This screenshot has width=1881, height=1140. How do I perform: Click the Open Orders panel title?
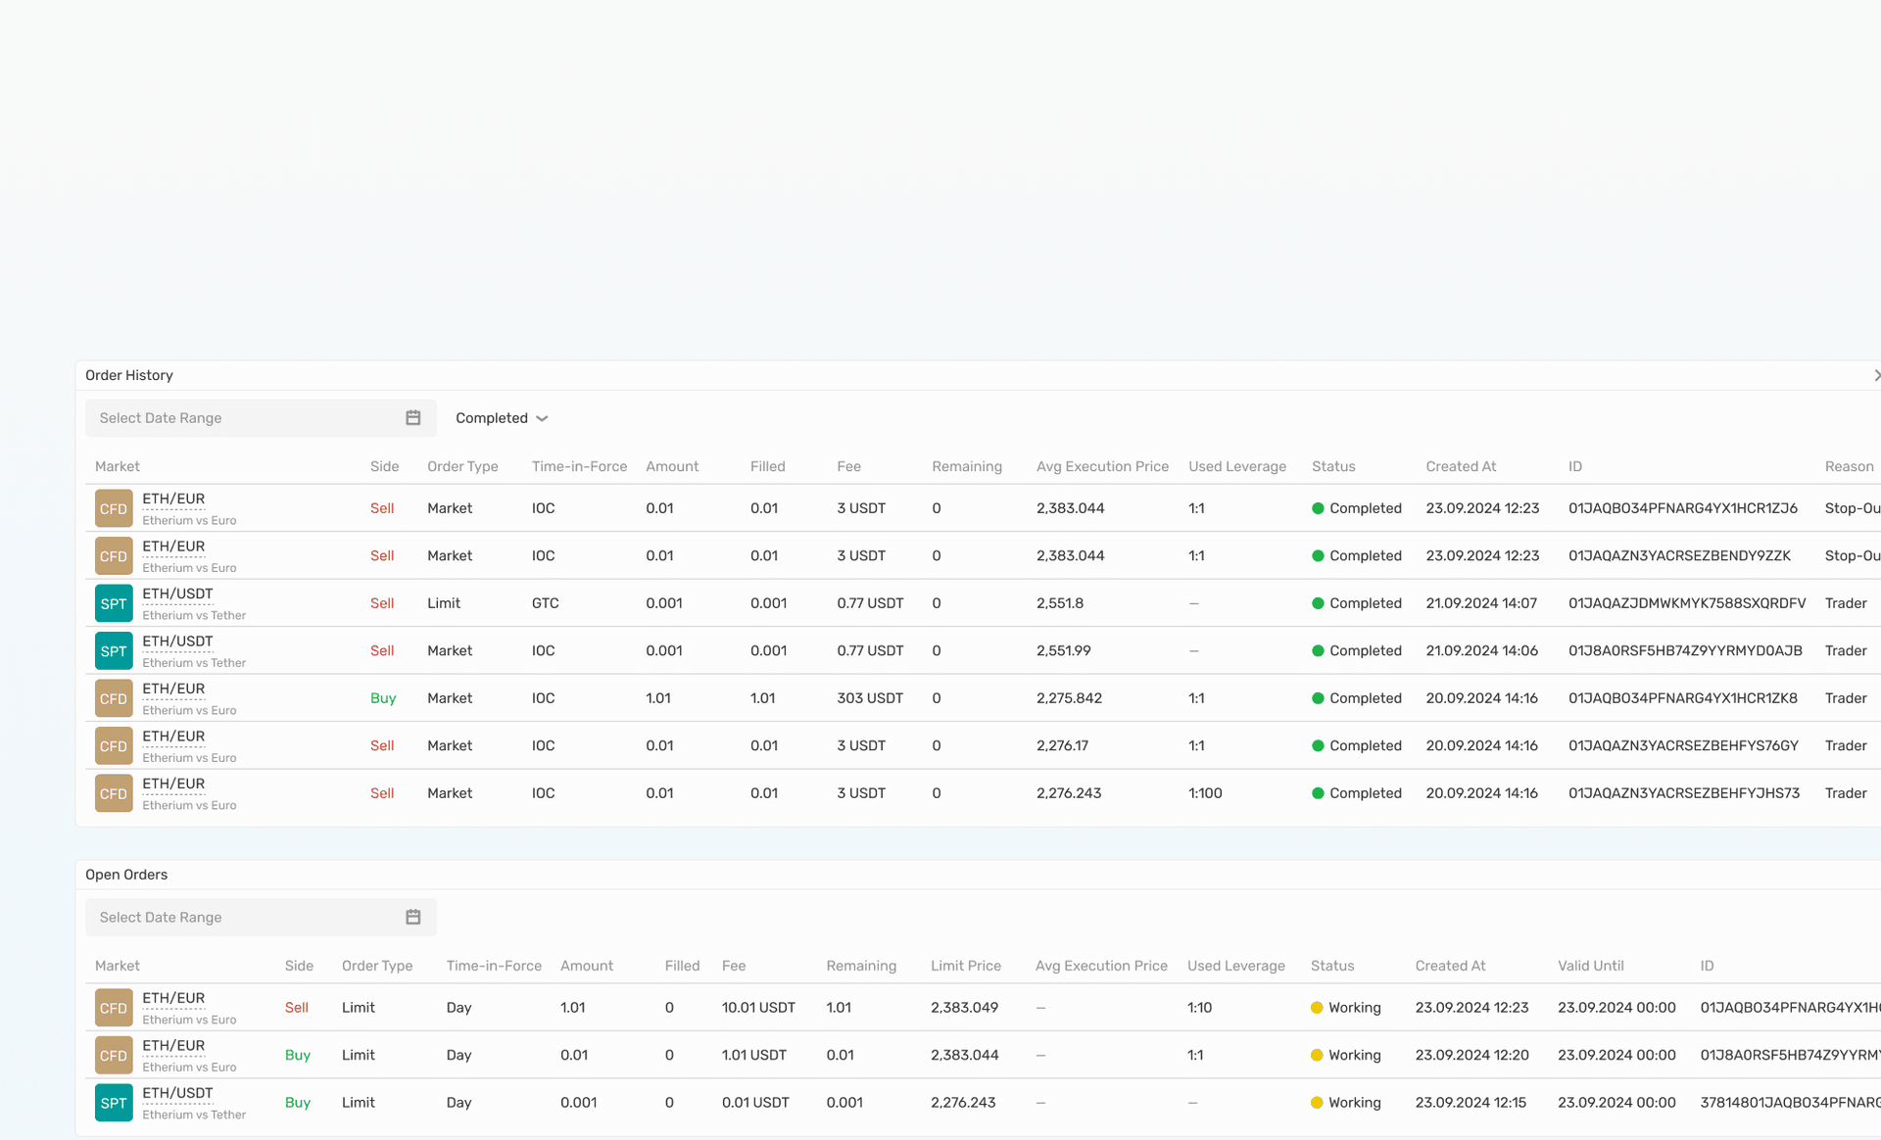pos(126,875)
